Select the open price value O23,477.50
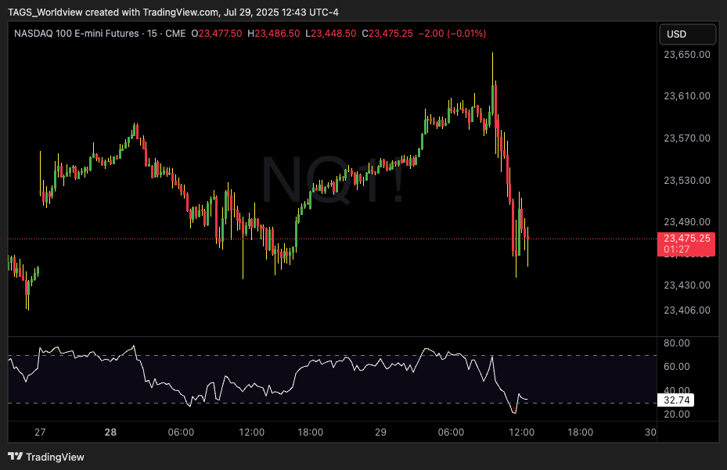The width and height of the screenshot is (727, 470). coord(220,34)
